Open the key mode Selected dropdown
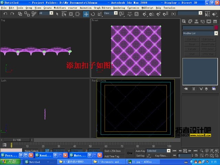This screenshot has height=165, width=220. [x=169, y=151]
